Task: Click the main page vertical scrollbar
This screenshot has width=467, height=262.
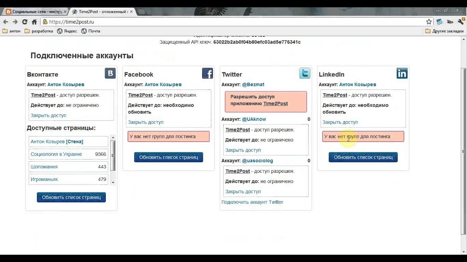Action: [x=464, y=151]
